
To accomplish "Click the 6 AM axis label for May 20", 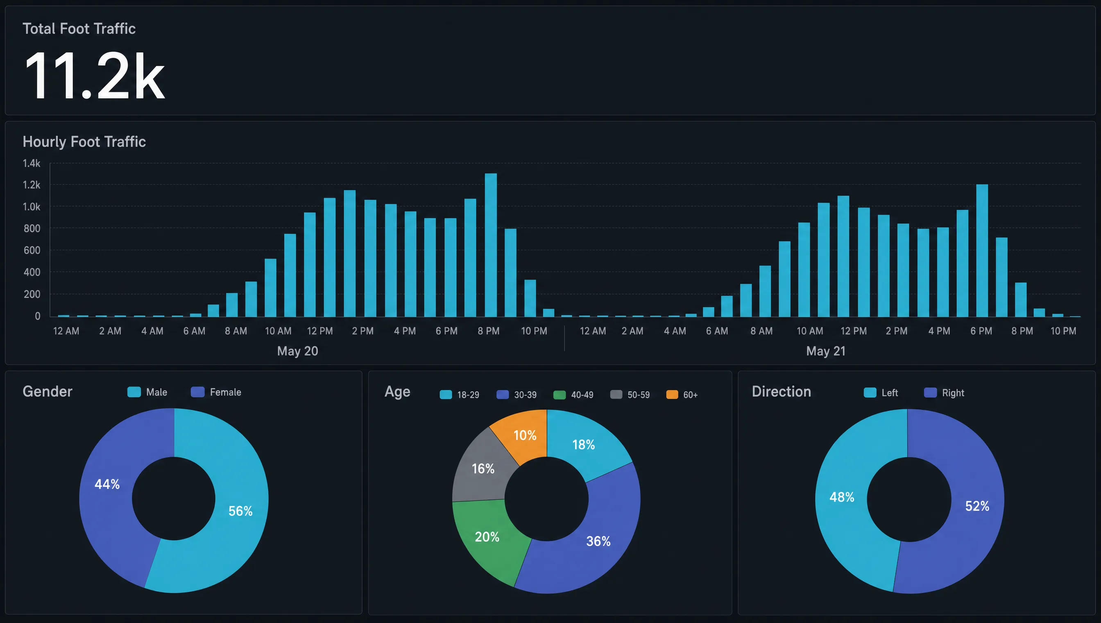I will [x=194, y=331].
